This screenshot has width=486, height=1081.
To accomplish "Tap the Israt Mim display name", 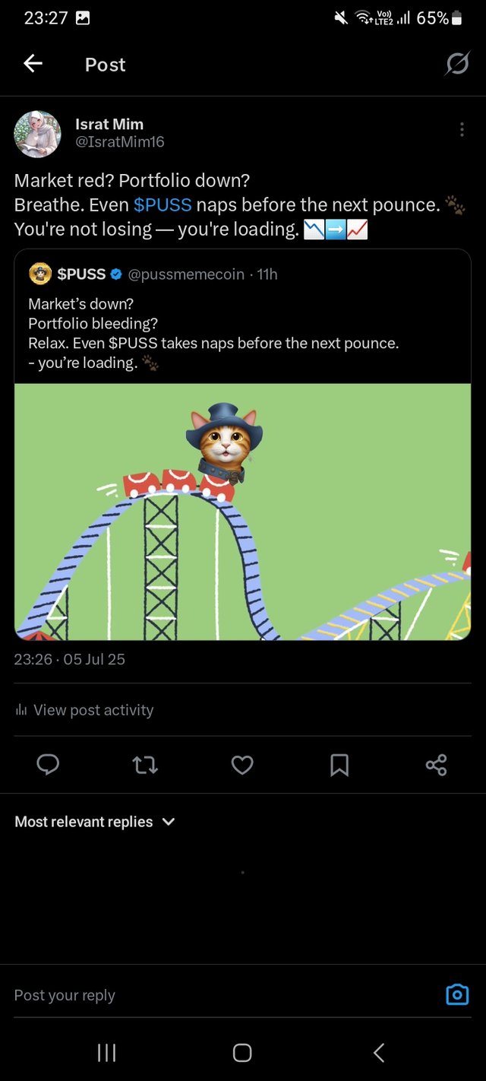I will coord(109,124).
